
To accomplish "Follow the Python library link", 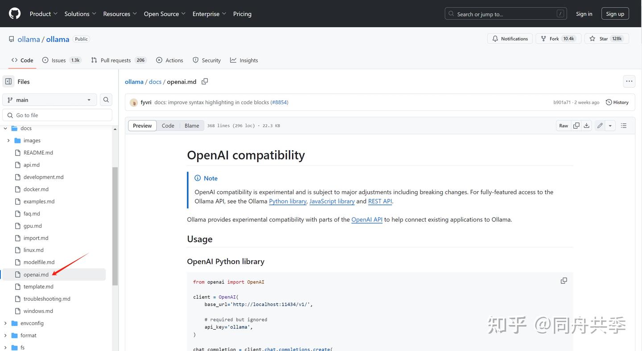I will click(x=288, y=201).
